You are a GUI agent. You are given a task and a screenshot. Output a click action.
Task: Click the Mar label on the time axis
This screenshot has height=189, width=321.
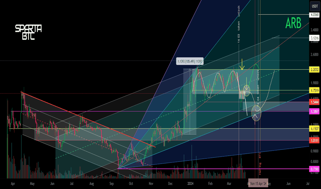tap(229, 184)
